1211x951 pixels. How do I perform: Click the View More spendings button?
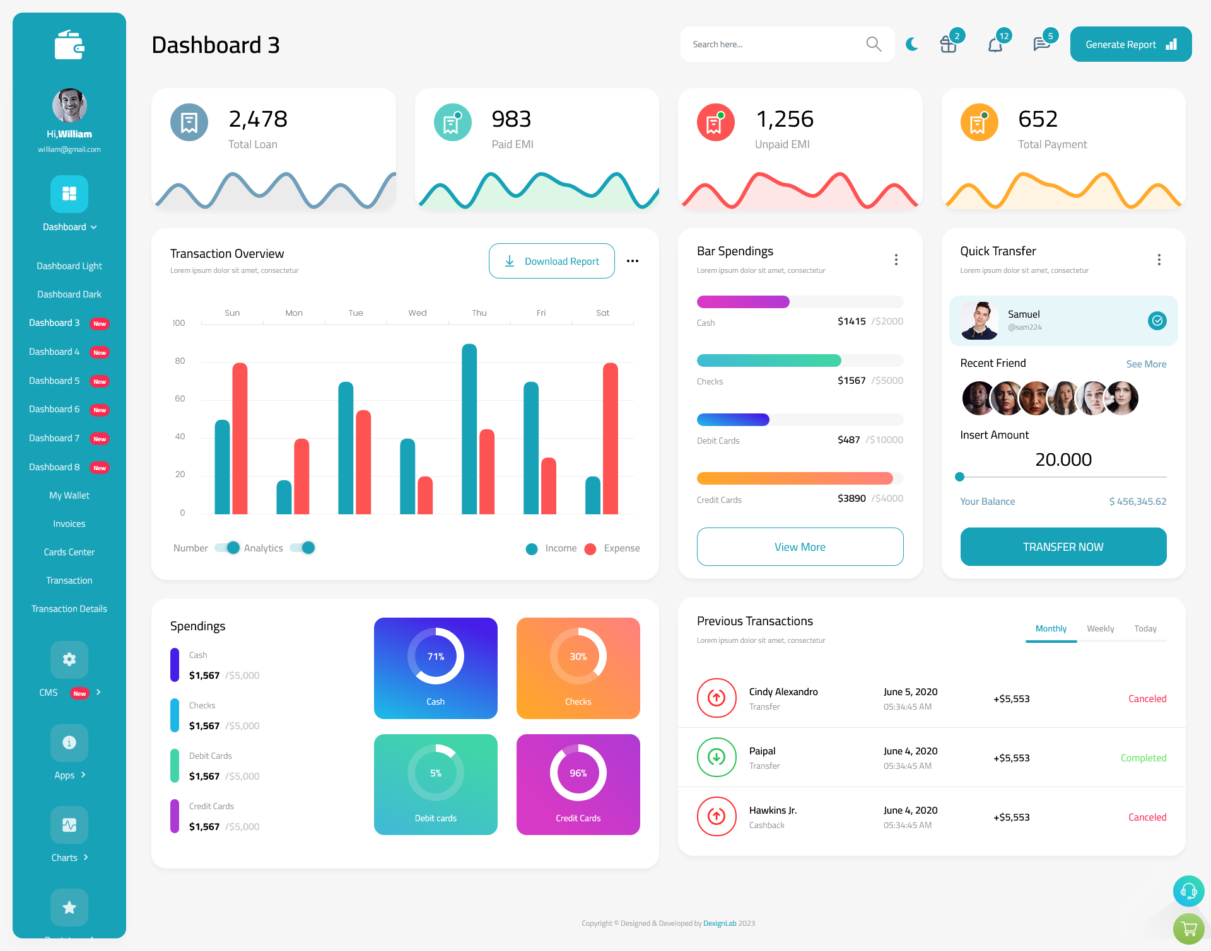(799, 545)
